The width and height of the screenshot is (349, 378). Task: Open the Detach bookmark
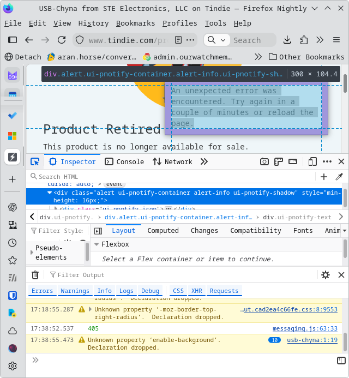coord(23,57)
